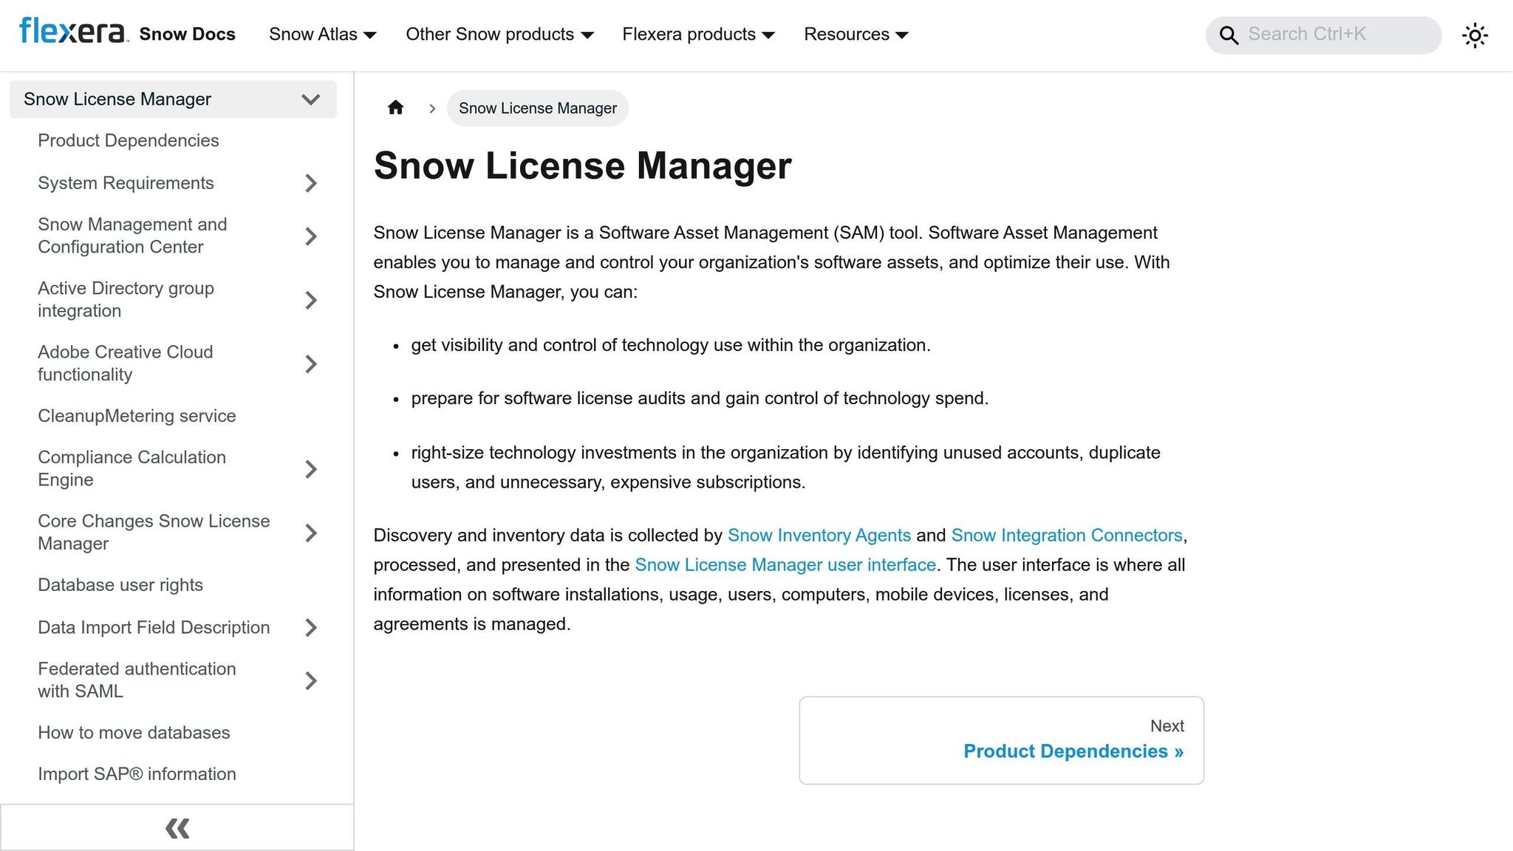
Task: Open Database user rights page
Action: pos(120,585)
